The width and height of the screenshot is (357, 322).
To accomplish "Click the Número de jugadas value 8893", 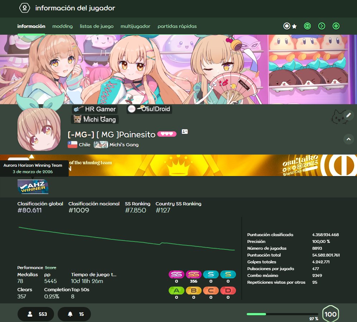I will click(317, 248).
